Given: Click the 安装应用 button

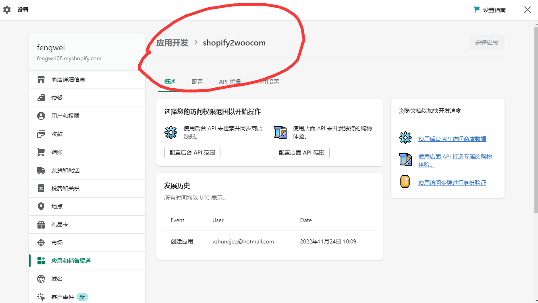Looking at the screenshot, I should pos(486,42).
